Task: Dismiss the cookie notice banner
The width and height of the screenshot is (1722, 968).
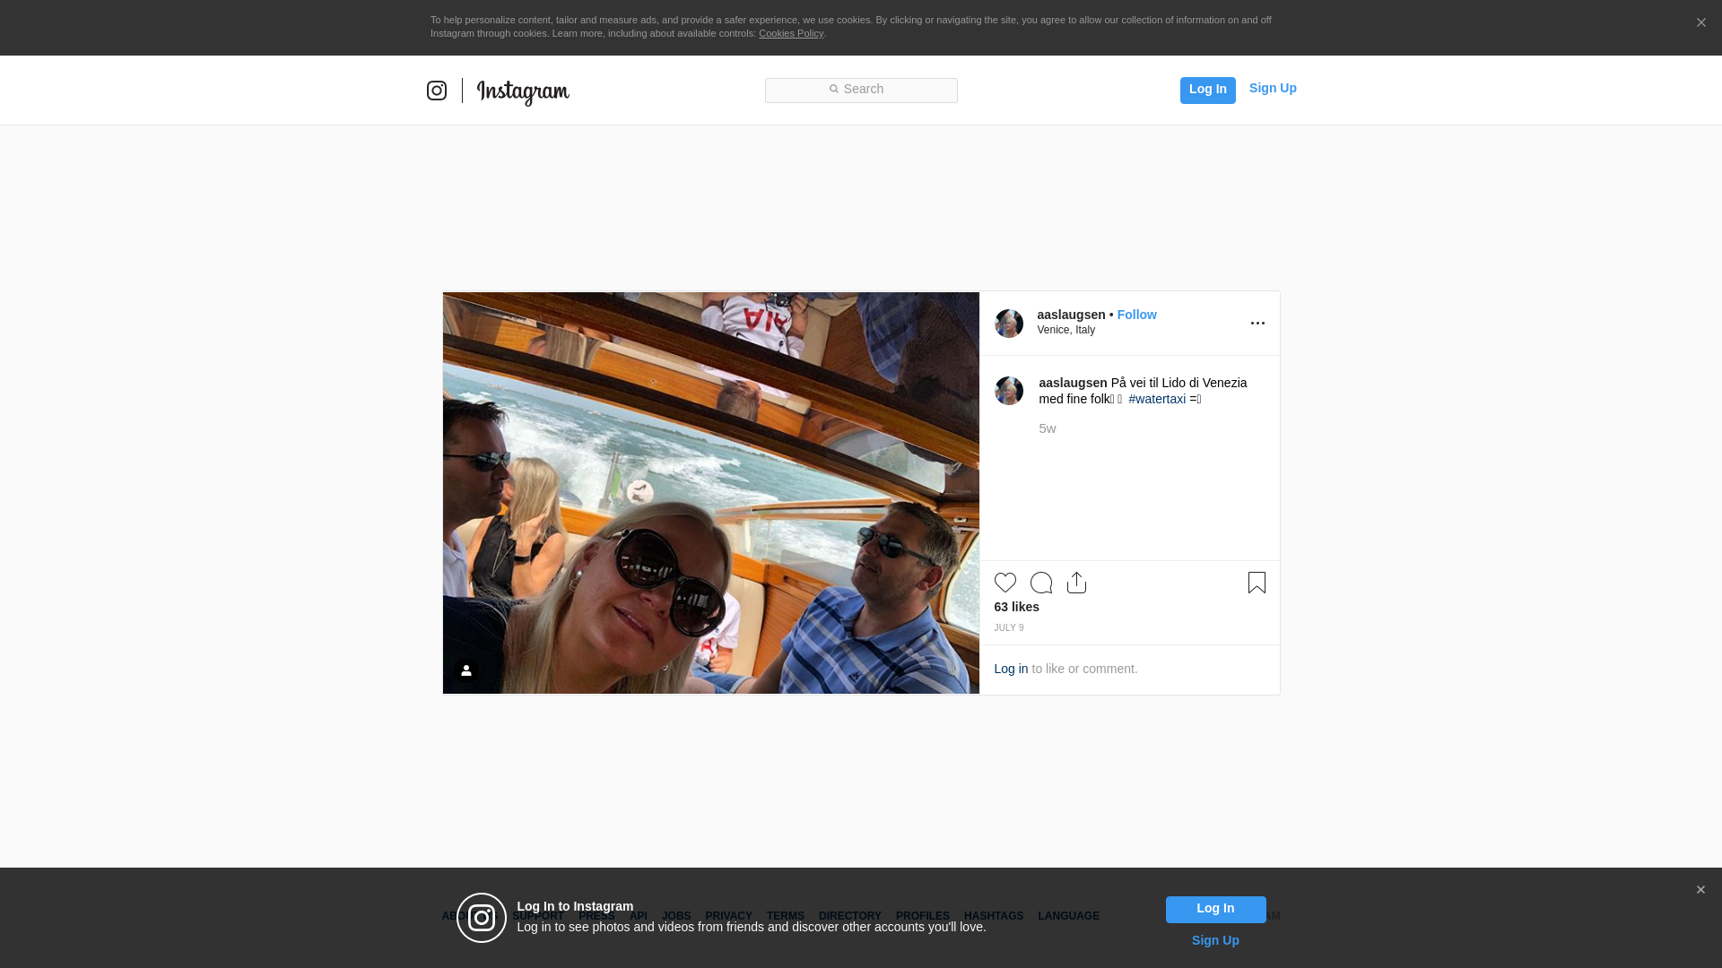Action: tap(1700, 22)
